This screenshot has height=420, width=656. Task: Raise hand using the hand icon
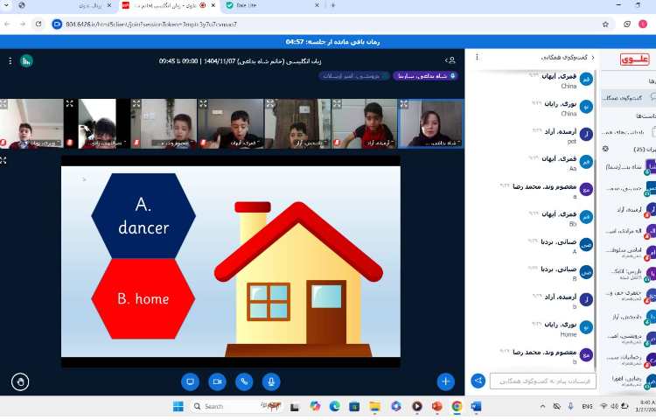[x=21, y=381]
